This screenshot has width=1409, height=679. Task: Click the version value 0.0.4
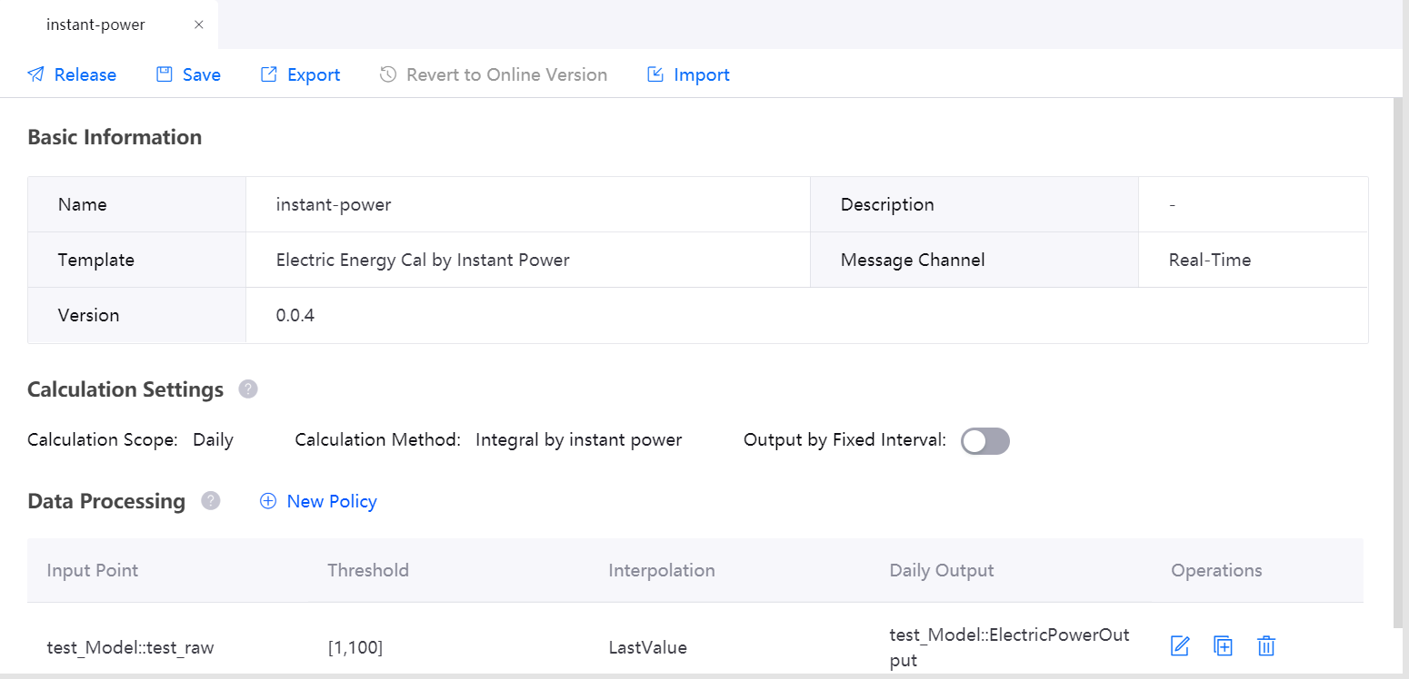pos(295,315)
